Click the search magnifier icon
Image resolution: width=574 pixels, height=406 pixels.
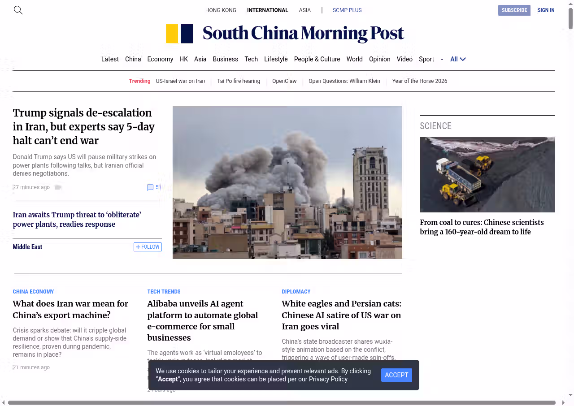click(x=18, y=10)
